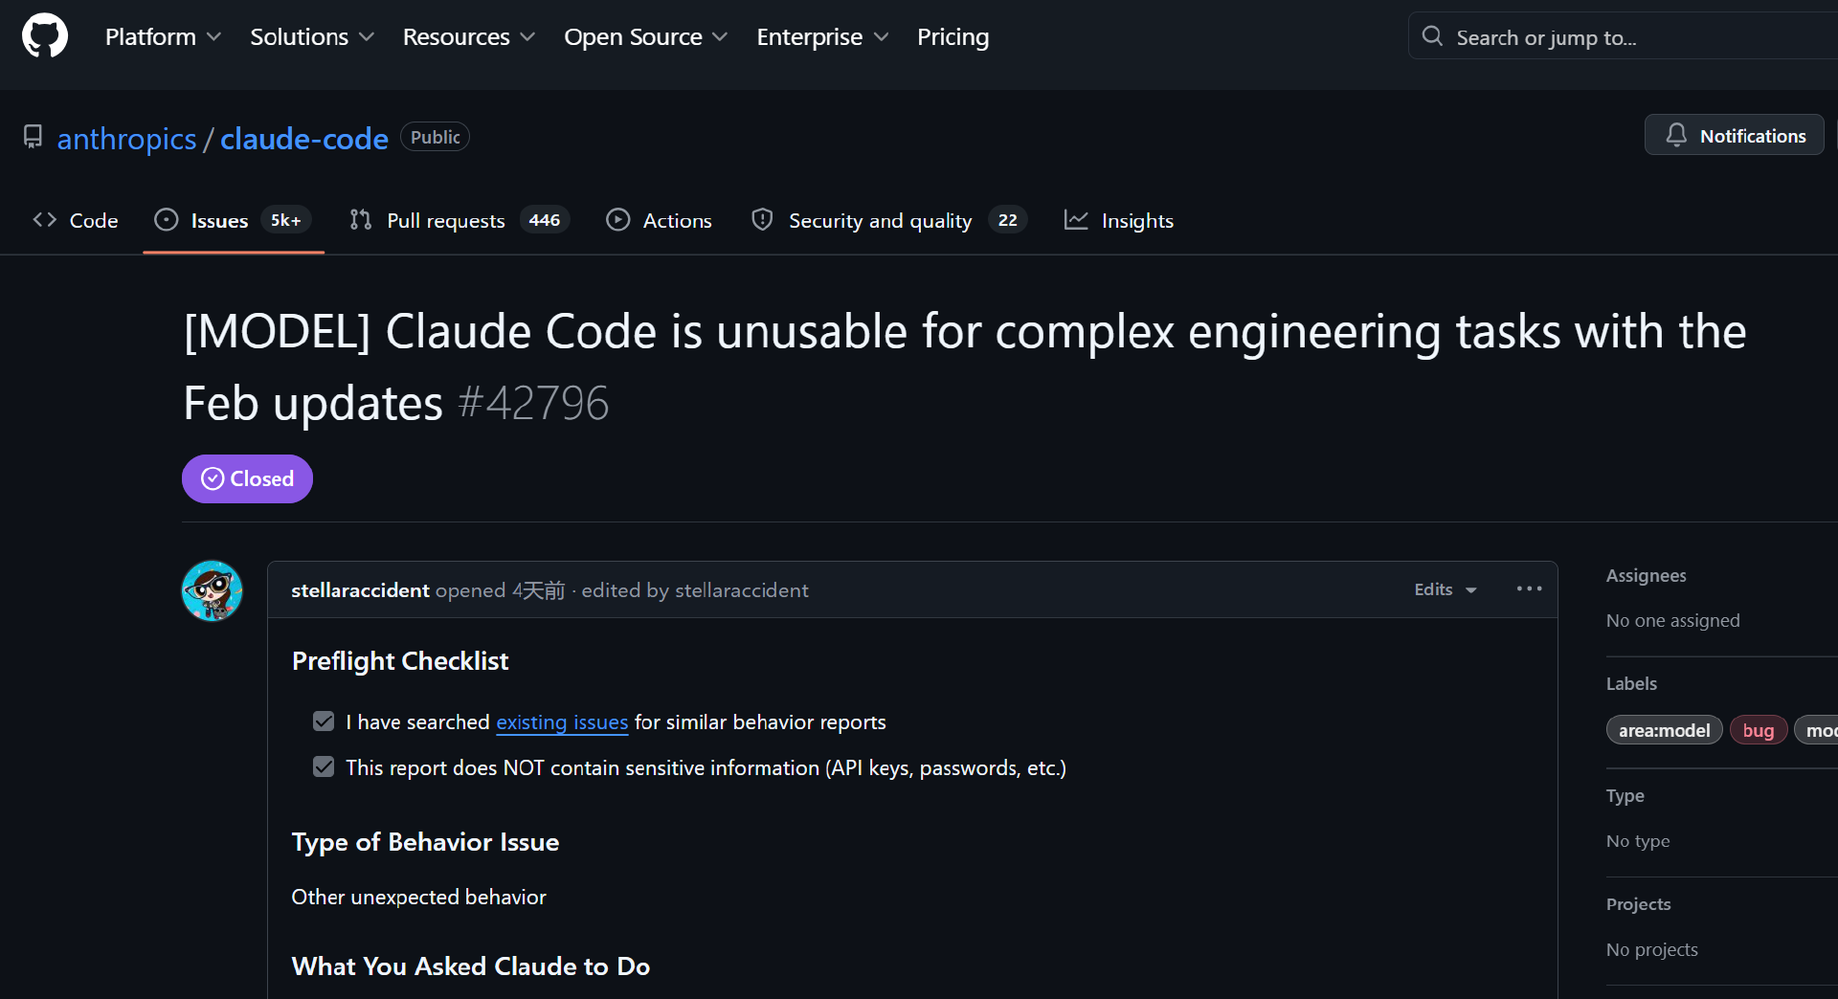Toggle the no sensitive information checkbox
Image resolution: width=1838 pixels, height=999 pixels.
[x=324, y=767]
